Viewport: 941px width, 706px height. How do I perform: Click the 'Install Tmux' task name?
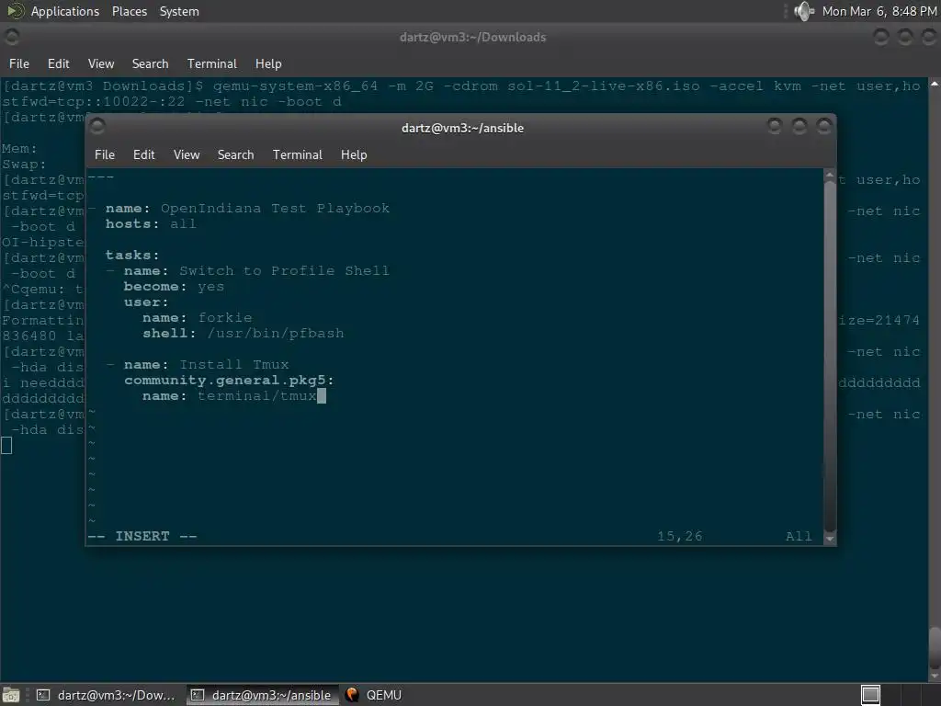(x=234, y=364)
